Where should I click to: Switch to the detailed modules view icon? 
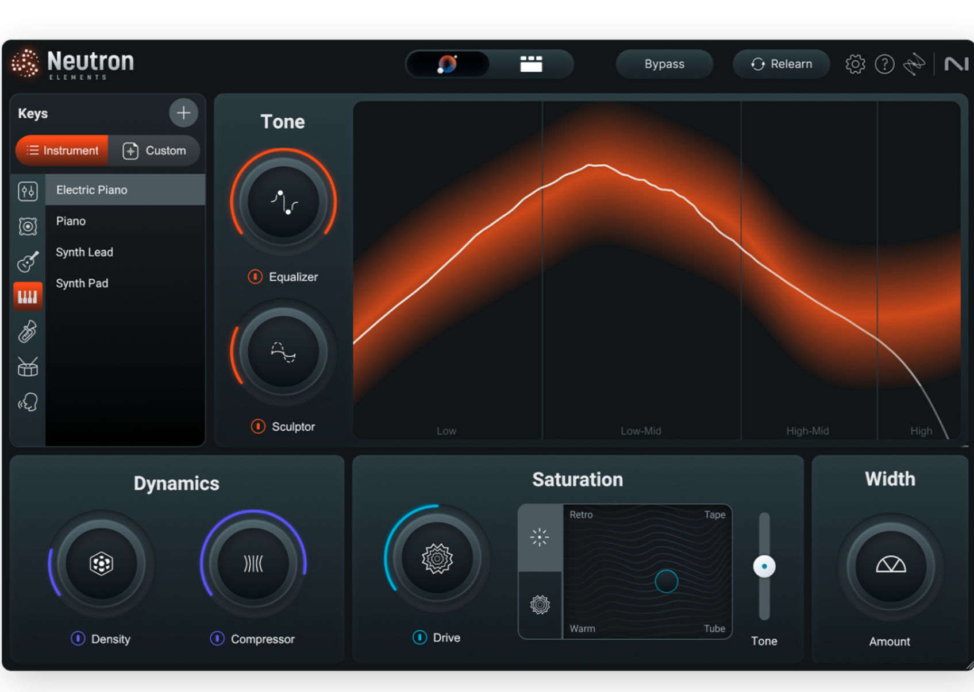pos(531,64)
